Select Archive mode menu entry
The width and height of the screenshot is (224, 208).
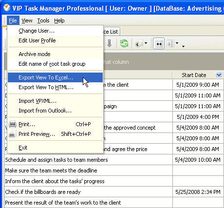(55, 54)
